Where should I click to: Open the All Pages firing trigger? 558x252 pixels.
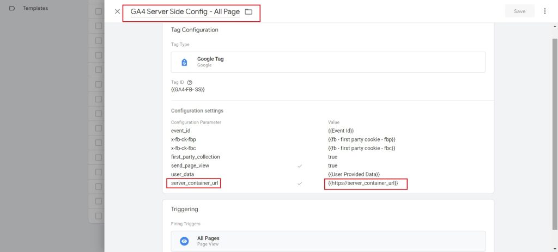(x=328, y=241)
